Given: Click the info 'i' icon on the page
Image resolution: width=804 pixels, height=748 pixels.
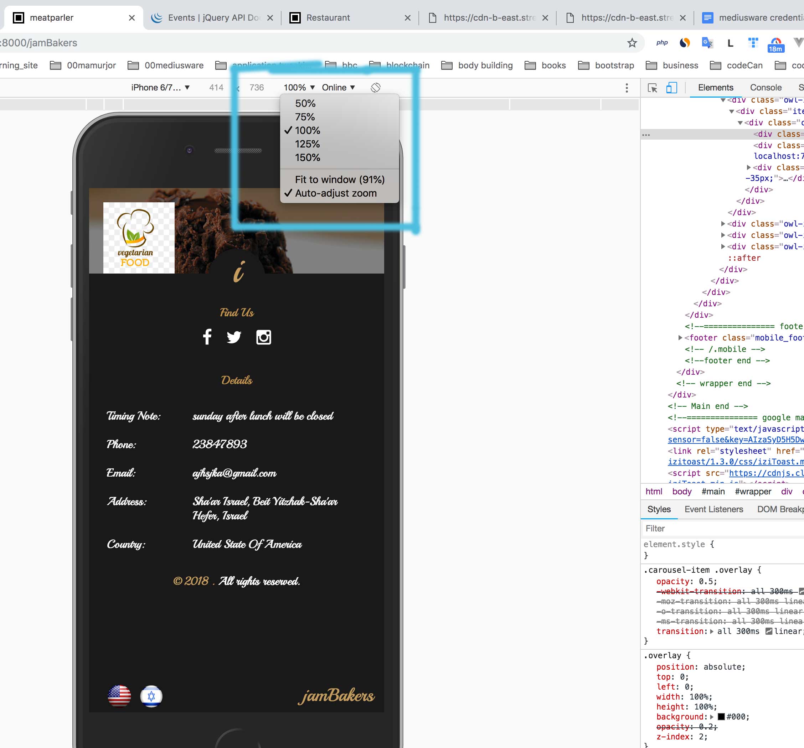Looking at the screenshot, I should tap(239, 271).
